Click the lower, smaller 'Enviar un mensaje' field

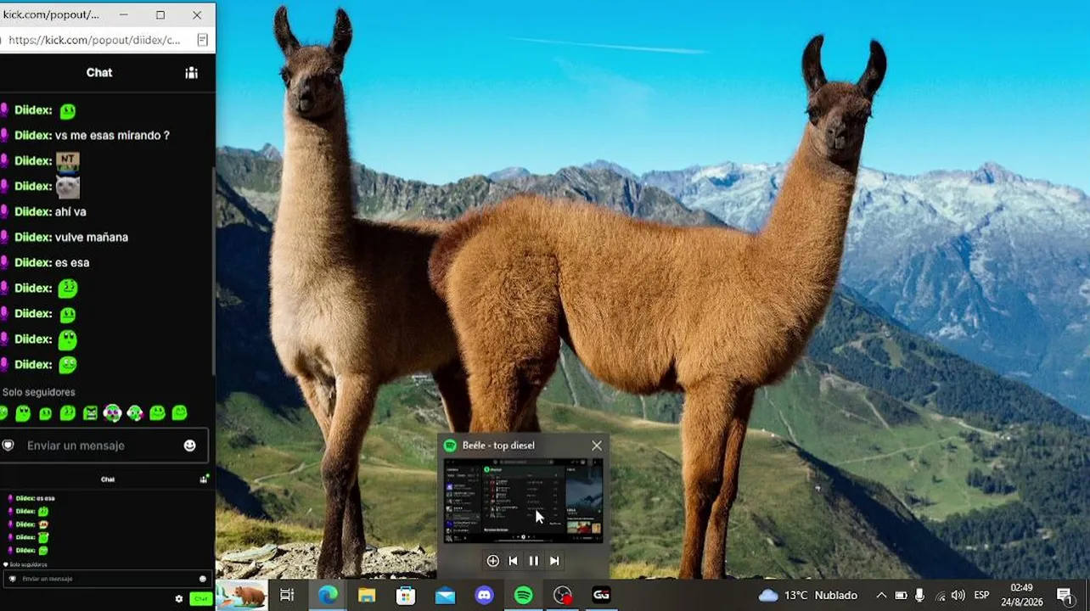[107, 579]
